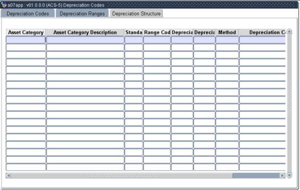Click the Depreciation C field in last row
This screenshot has width=300, height=190.
coord(262,167)
